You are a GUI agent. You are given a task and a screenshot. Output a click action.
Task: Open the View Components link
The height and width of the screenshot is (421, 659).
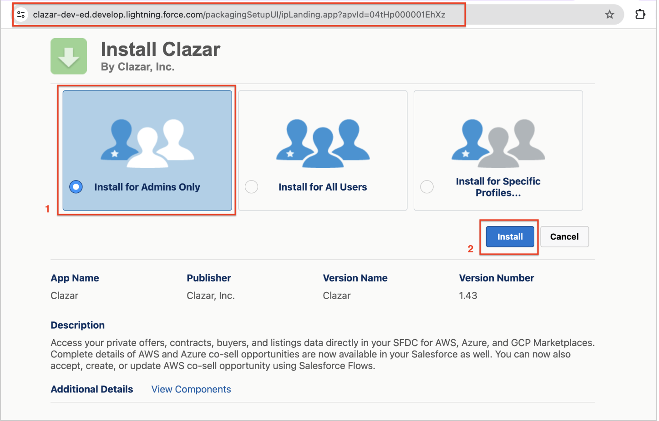click(191, 389)
